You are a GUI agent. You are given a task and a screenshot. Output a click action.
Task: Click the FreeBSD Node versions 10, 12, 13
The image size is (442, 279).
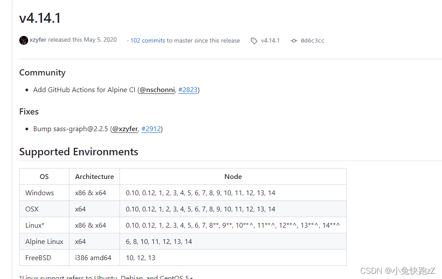[x=233, y=258]
